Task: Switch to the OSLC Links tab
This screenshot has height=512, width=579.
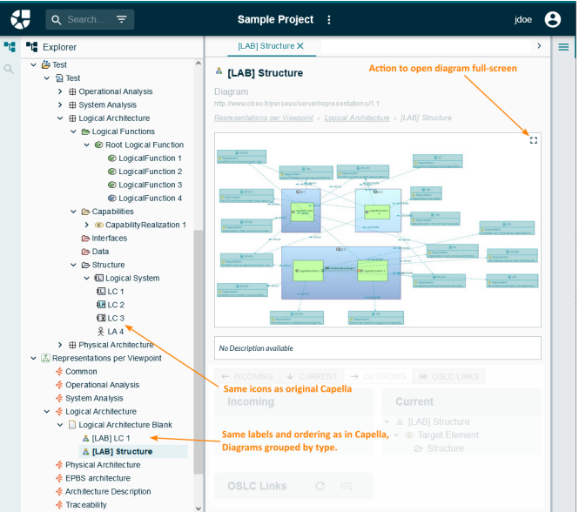Action: (x=450, y=376)
